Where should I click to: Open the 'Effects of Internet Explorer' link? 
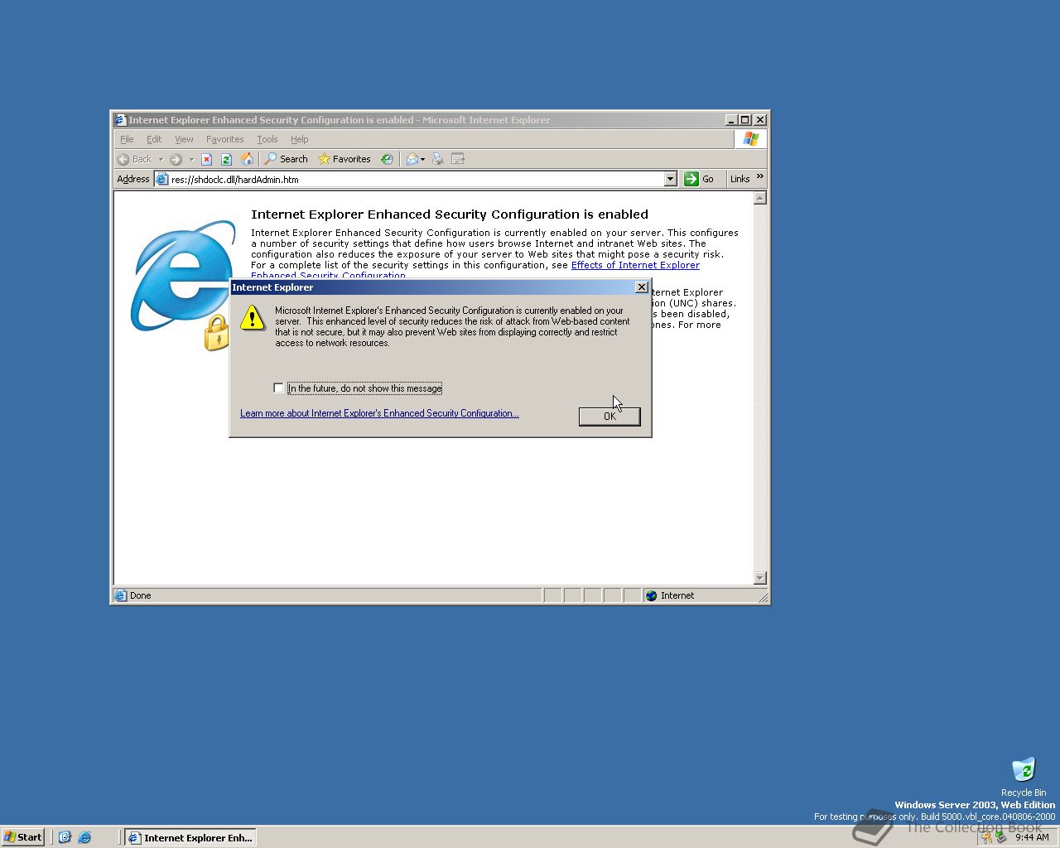pyautogui.click(x=635, y=265)
